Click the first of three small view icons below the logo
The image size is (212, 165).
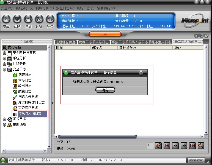[196, 36]
